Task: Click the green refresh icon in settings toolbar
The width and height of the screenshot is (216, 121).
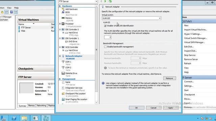Action: pyautogui.click(x=110, y=1)
